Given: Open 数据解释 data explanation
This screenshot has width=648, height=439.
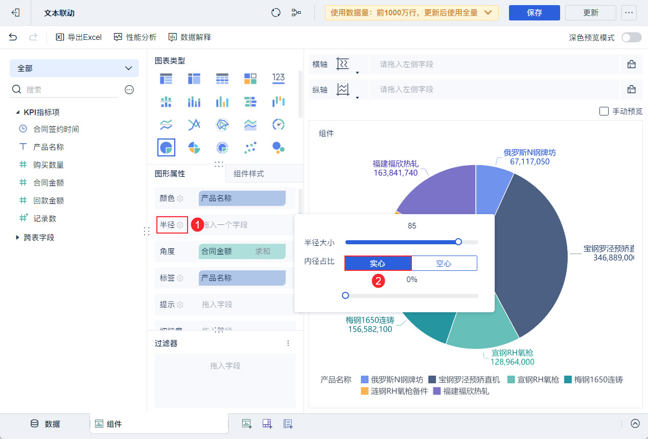Looking at the screenshot, I should pyautogui.click(x=190, y=37).
